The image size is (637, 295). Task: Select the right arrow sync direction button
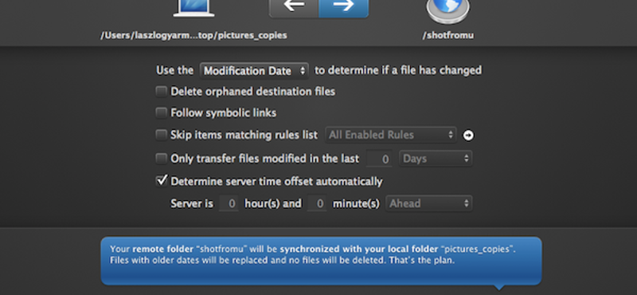(344, 7)
